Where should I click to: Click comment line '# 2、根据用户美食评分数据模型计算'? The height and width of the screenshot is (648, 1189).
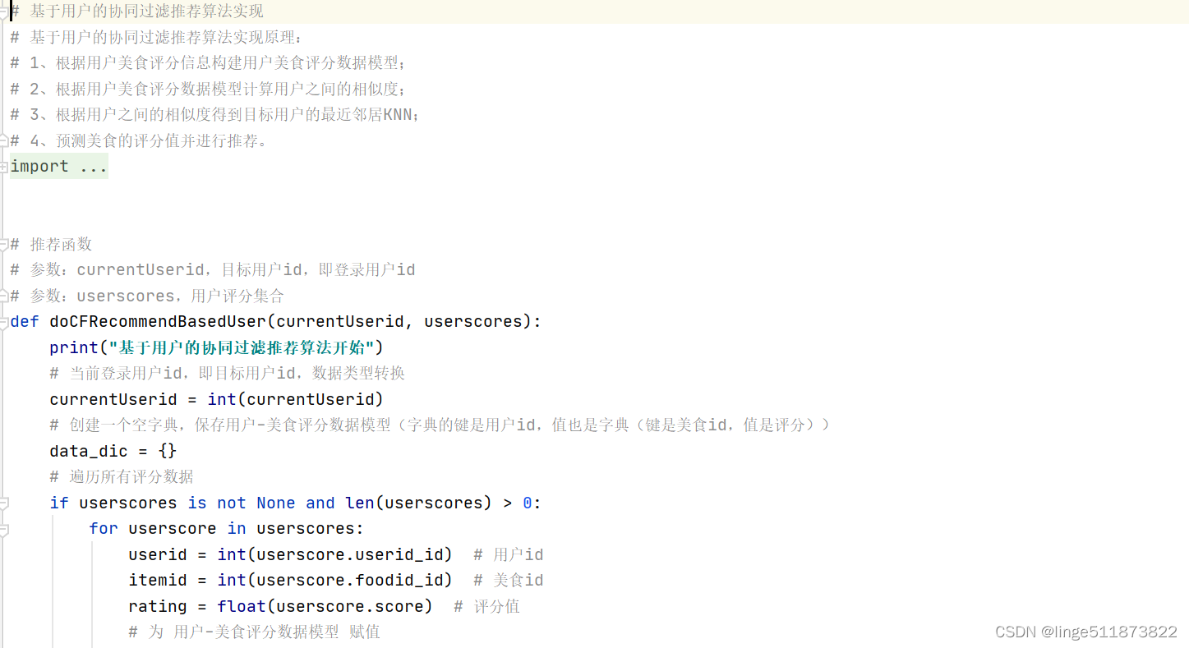pyautogui.click(x=209, y=89)
